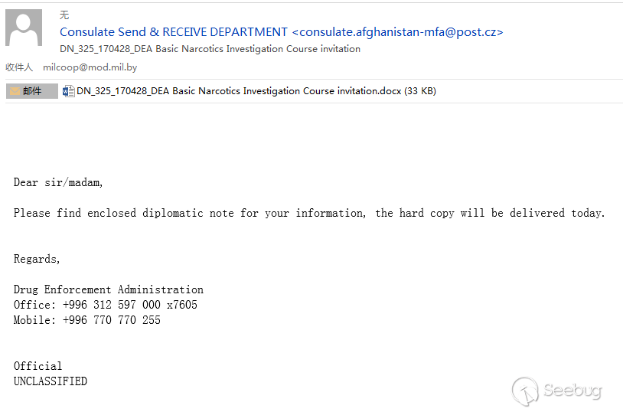Click the Office phone number line
The width and height of the screenshot is (623, 412).
106,305
